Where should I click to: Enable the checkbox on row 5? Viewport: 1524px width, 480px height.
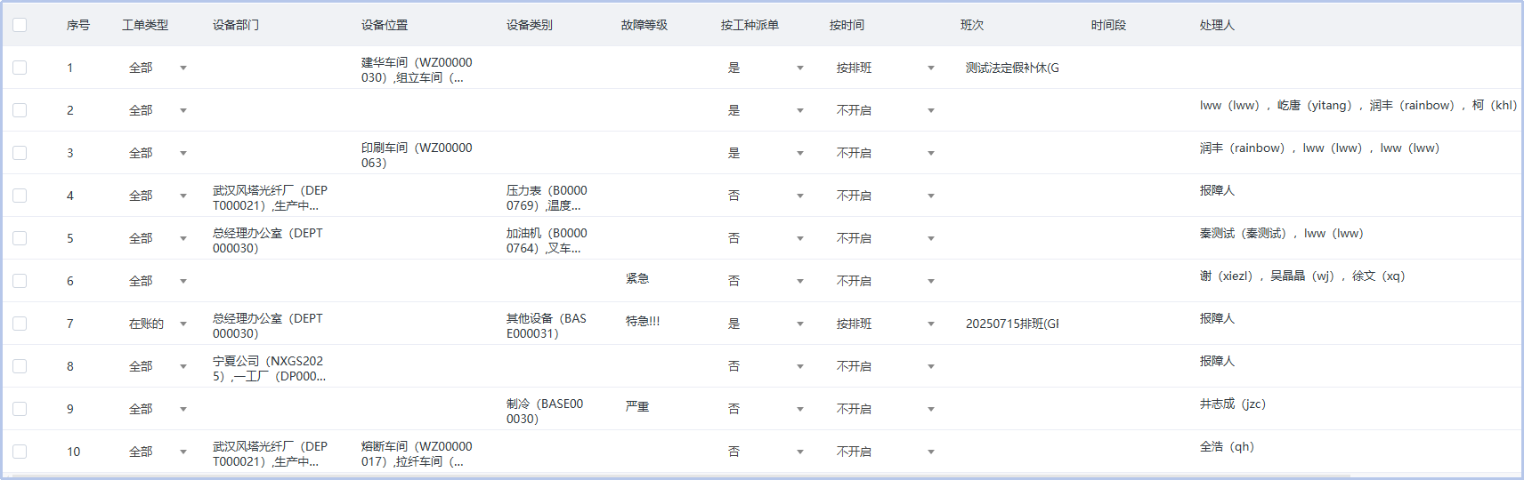(x=20, y=238)
